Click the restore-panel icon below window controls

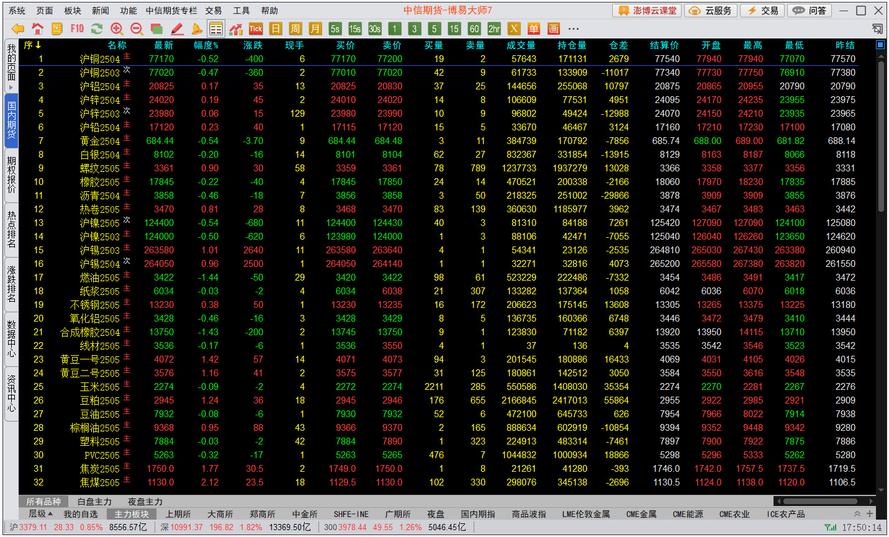(x=877, y=29)
